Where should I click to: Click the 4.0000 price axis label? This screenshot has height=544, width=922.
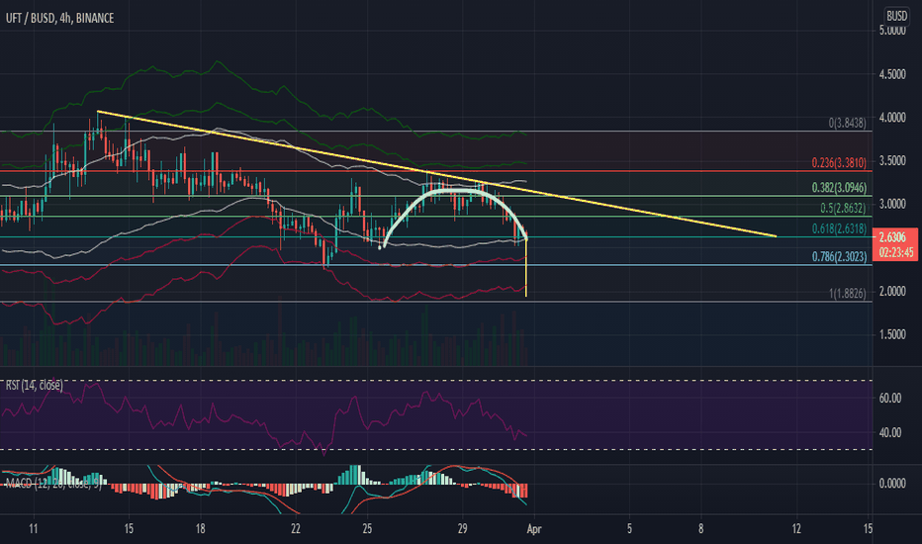(x=892, y=118)
